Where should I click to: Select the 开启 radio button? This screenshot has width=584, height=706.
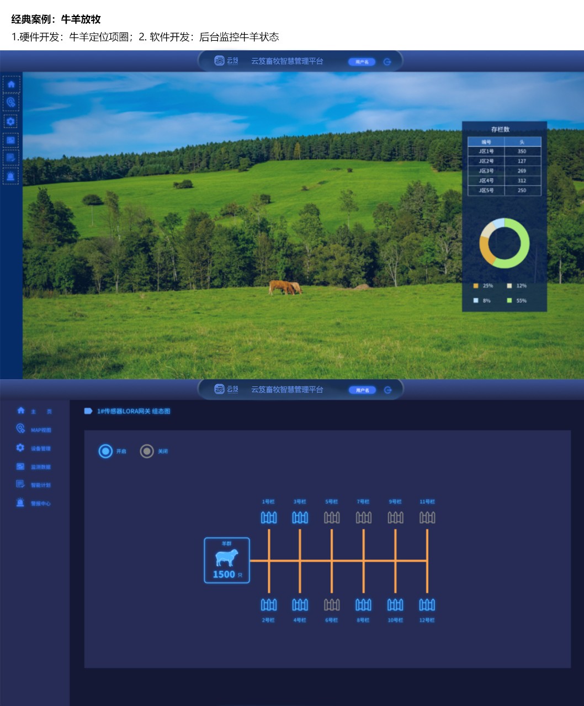[105, 451]
